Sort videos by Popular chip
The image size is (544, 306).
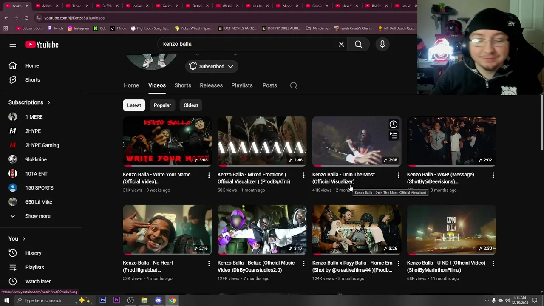162,105
